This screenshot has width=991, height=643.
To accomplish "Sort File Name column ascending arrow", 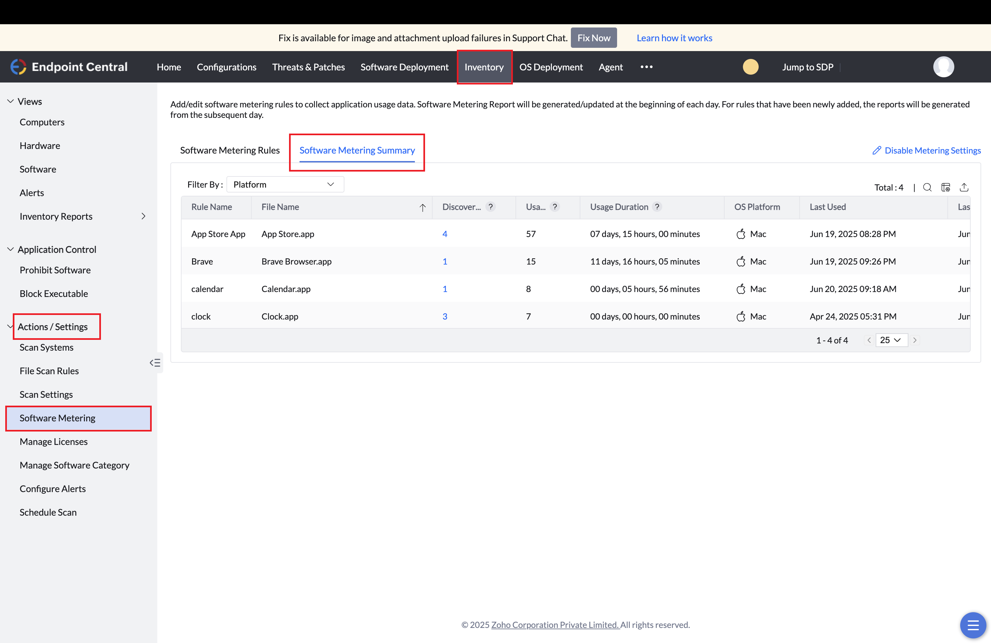I will pos(423,207).
